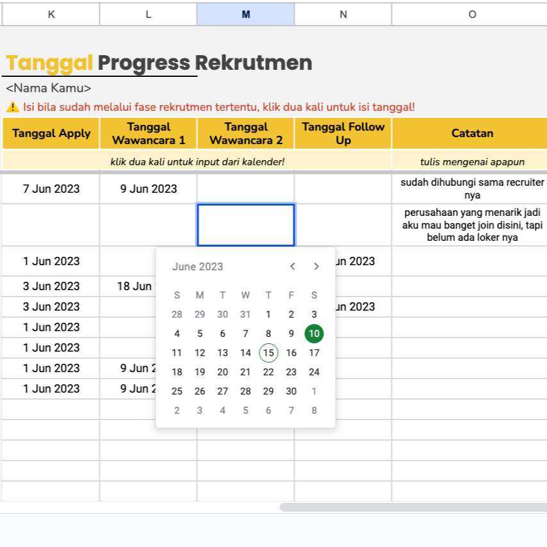The height and width of the screenshot is (547, 547).
Task: Select June 15 in the calendar
Action: (x=268, y=353)
